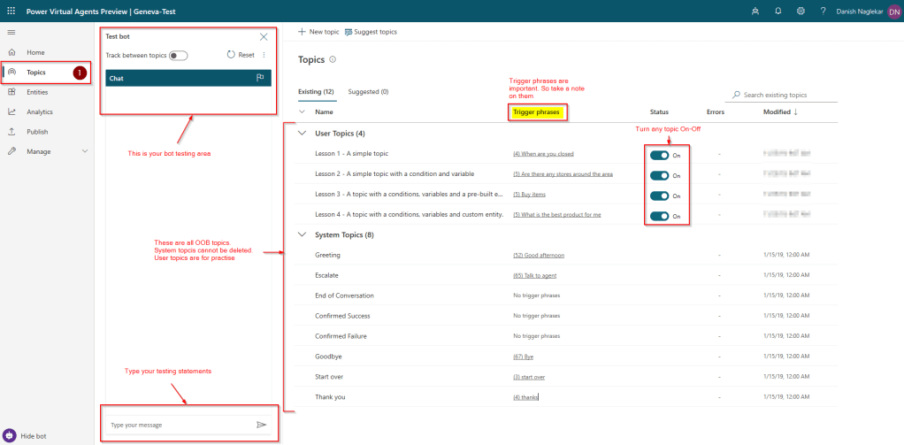
Task: Open the app launcher waffle icon
Action: tap(11, 11)
